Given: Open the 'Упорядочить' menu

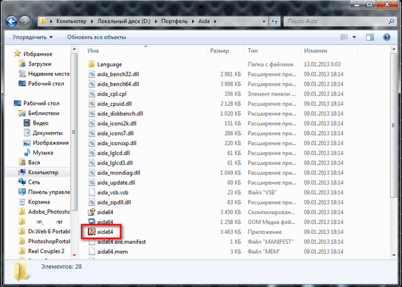Looking at the screenshot, I should click(x=33, y=38).
